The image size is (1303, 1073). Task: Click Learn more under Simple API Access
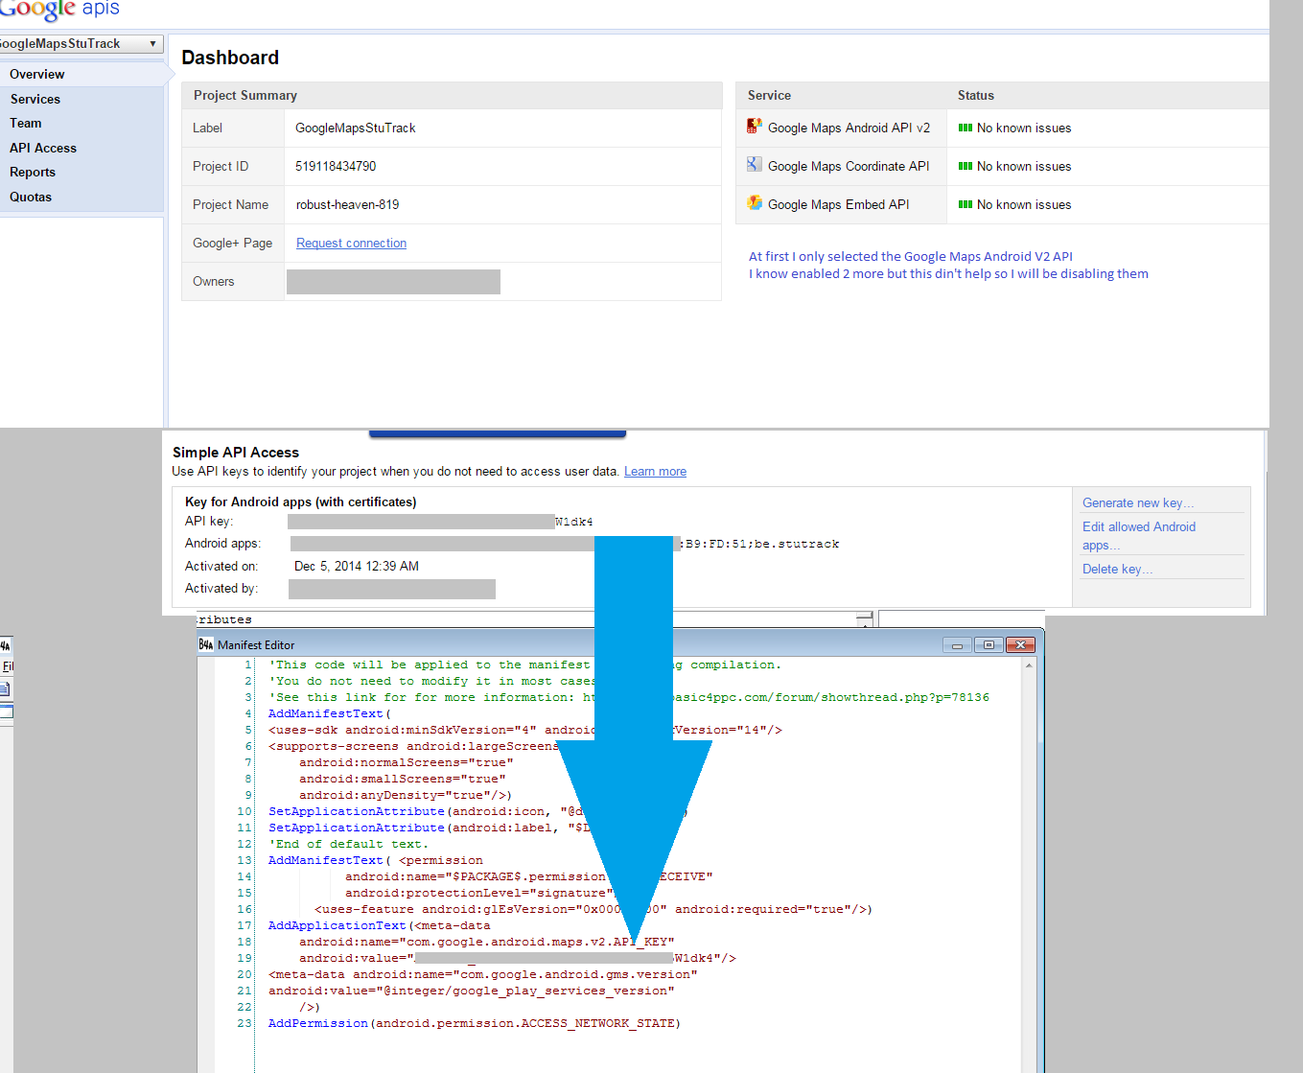655,471
